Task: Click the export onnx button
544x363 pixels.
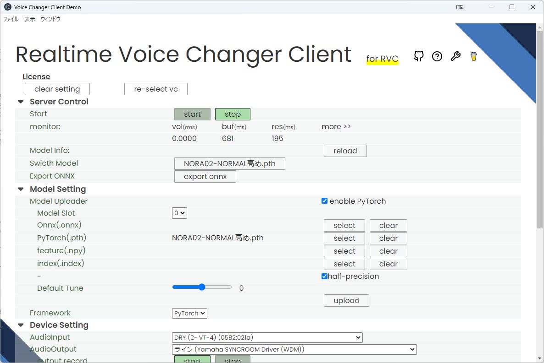Action: (205, 176)
